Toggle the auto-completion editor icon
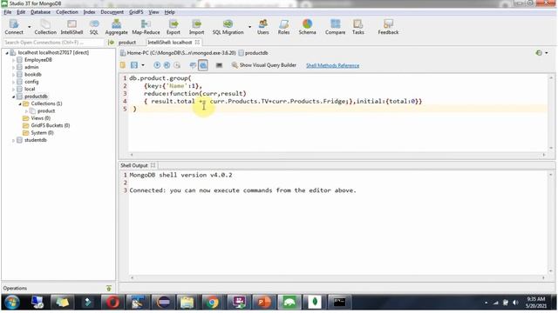Viewport: 558px width, 313px height. 193,65
